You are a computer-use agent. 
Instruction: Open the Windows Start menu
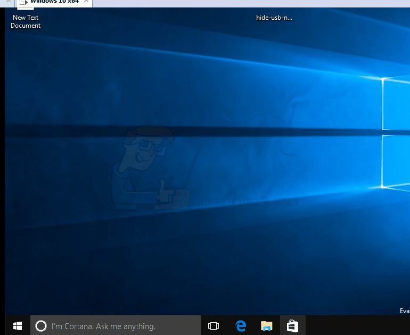pyautogui.click(x=18, y=325)
